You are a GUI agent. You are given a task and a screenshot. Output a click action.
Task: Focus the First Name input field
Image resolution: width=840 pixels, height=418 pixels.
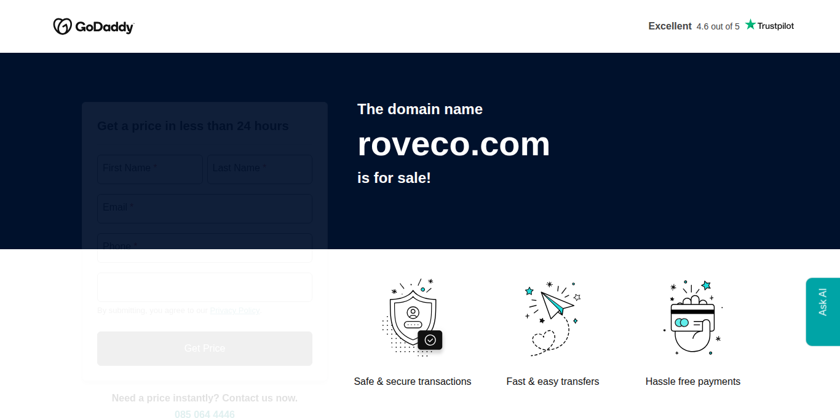click(x=150, y=169)
